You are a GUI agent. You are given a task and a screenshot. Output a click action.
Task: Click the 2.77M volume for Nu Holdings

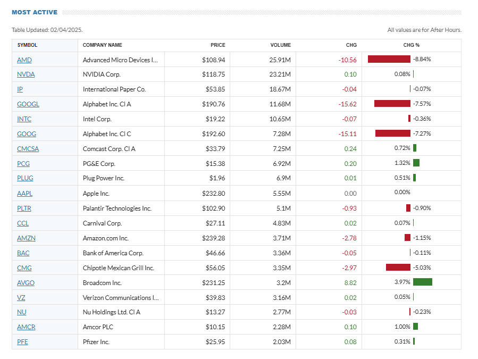click(x=282, y=312)
